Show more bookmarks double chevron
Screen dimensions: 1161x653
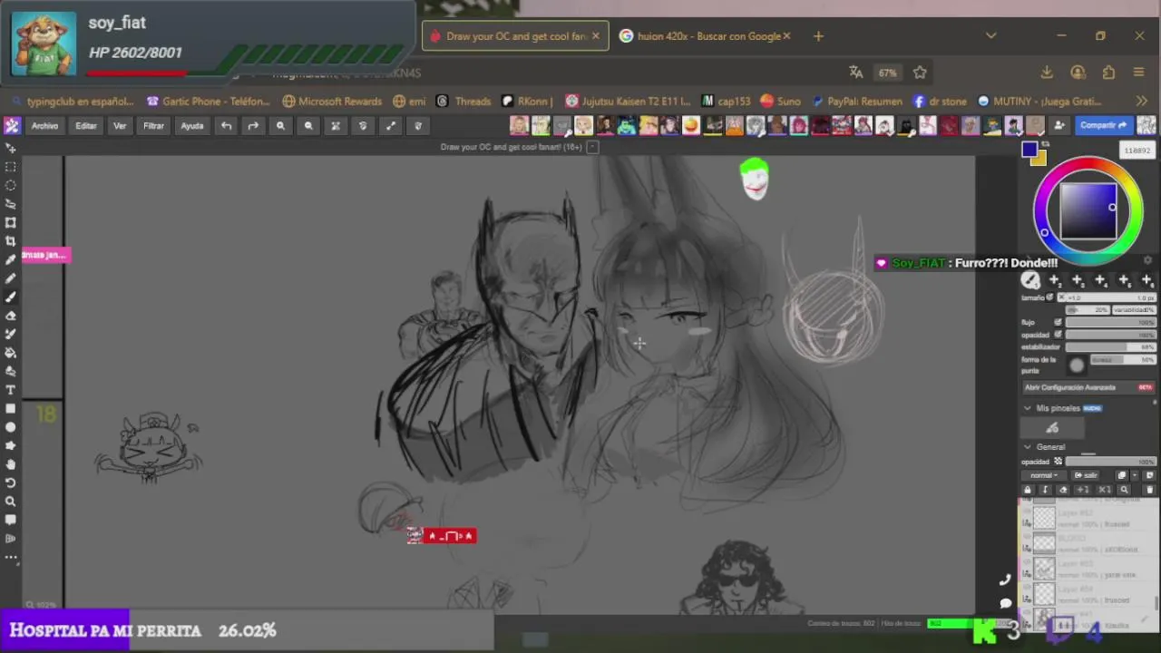[1142, 101]
